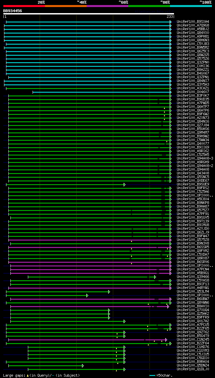Select hit label UniRef100_Q43408
Viewport: 215px width, 378px height.
[193, 173]
